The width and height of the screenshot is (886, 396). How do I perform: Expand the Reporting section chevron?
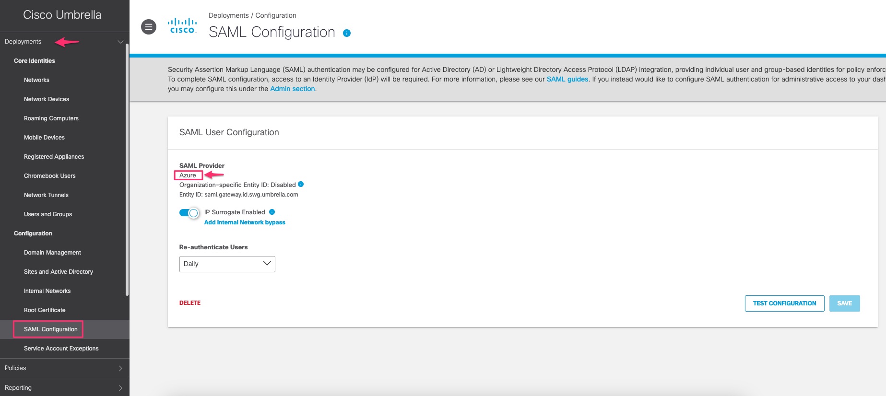120,388
